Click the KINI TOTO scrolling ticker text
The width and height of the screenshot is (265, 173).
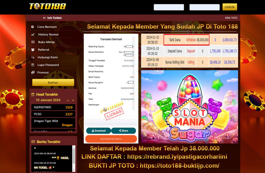tap(231, 18)
